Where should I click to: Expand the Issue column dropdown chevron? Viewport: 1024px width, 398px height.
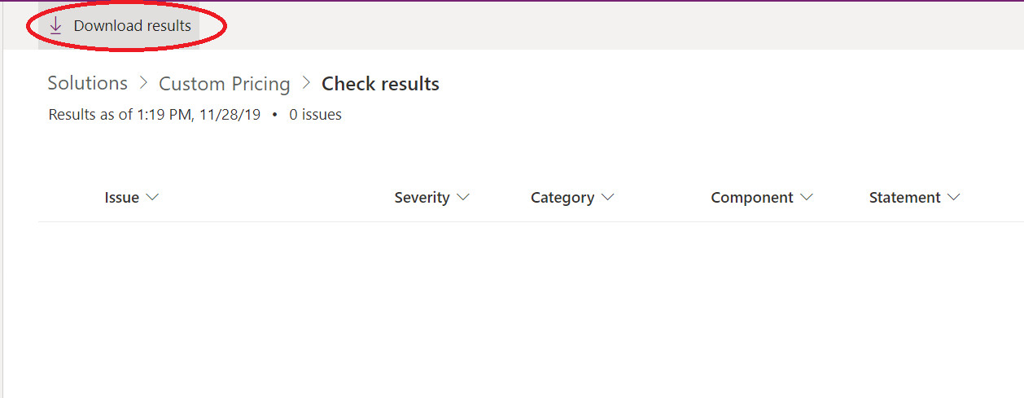(x=151, y=197)
